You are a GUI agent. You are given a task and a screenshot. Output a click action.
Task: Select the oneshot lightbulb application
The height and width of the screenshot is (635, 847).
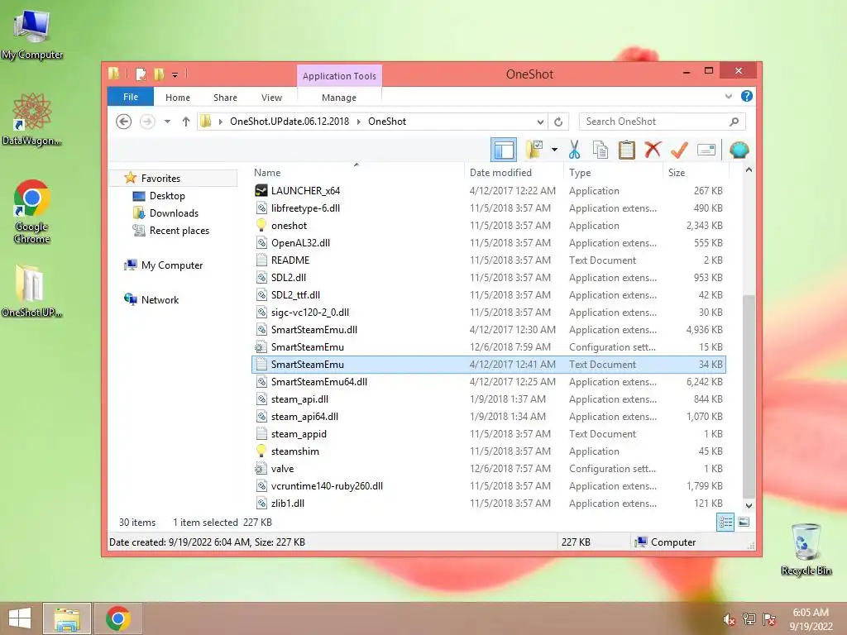point(488,225)
